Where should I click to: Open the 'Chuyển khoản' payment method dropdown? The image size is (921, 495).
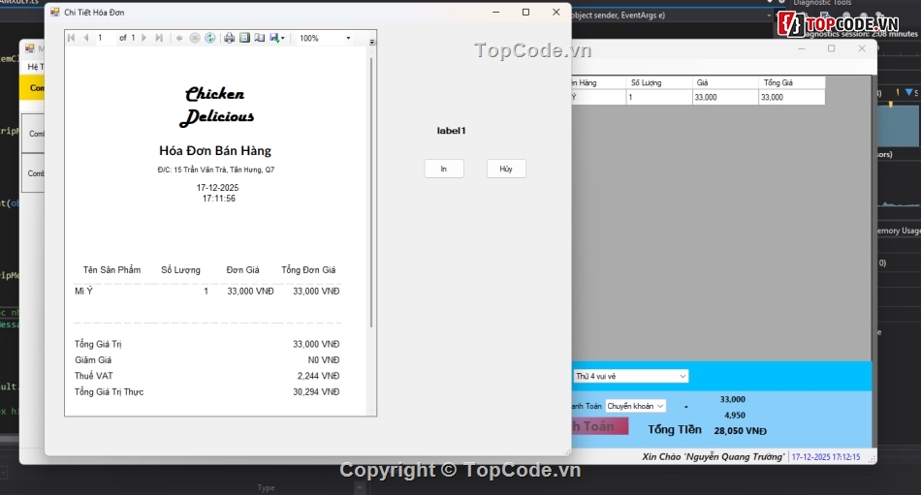[636, 406]
